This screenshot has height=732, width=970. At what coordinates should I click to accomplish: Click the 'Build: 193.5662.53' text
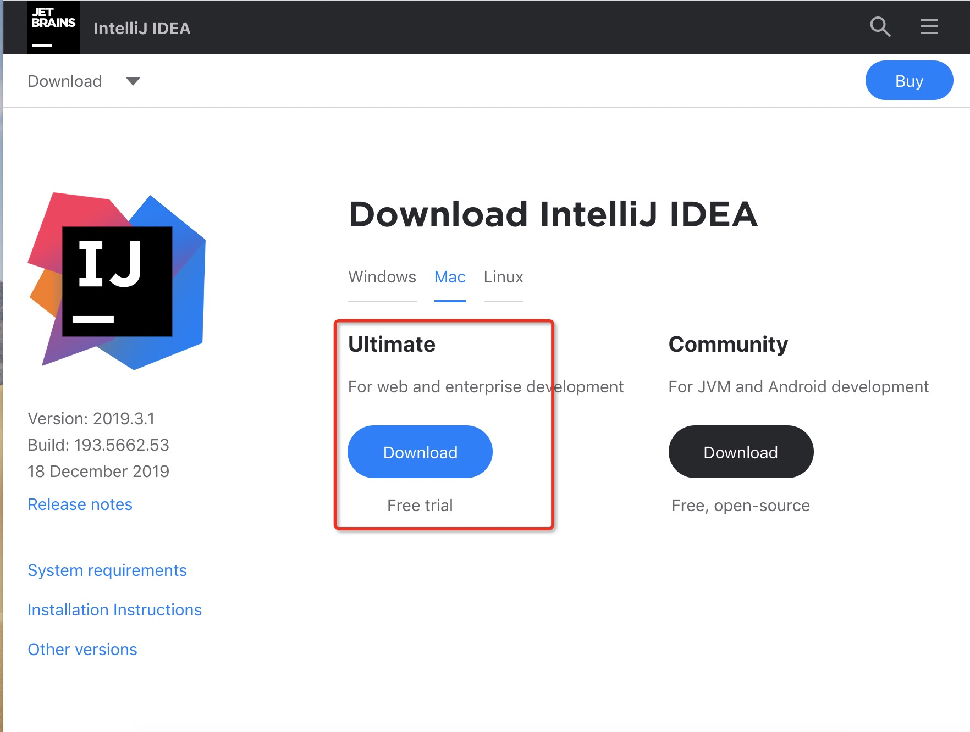(x=98, y=445)
